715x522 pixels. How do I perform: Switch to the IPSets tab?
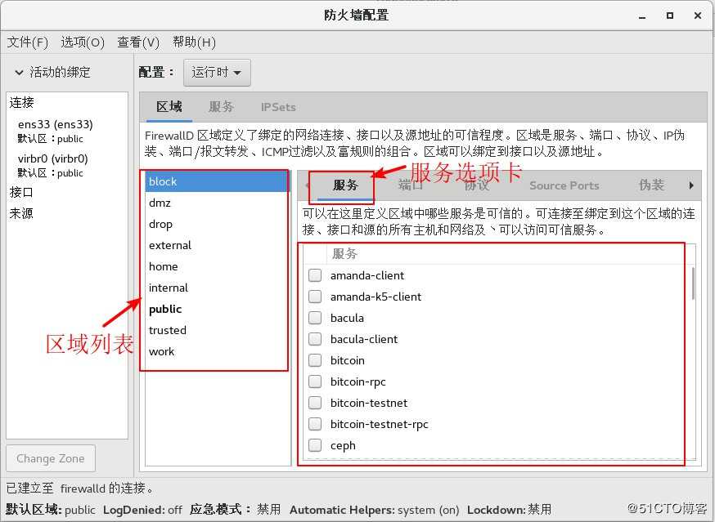click(x=278, y=107)
